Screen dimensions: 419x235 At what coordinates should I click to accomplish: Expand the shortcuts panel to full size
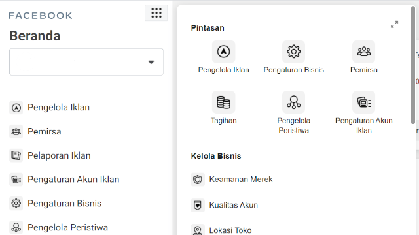(394, 25)
